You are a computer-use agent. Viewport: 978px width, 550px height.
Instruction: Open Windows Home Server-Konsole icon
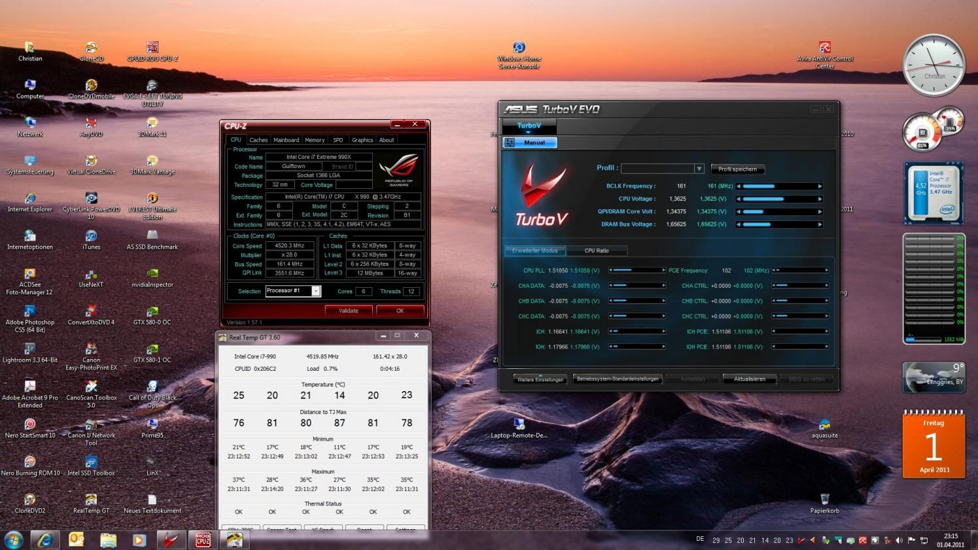(519, 55)
